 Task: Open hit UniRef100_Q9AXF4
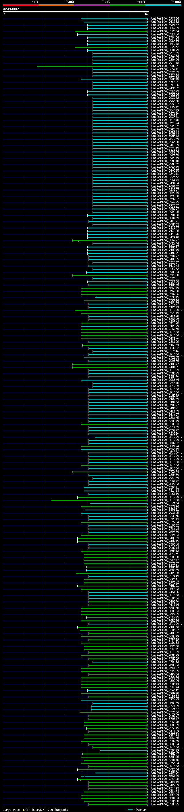(165, 57)
